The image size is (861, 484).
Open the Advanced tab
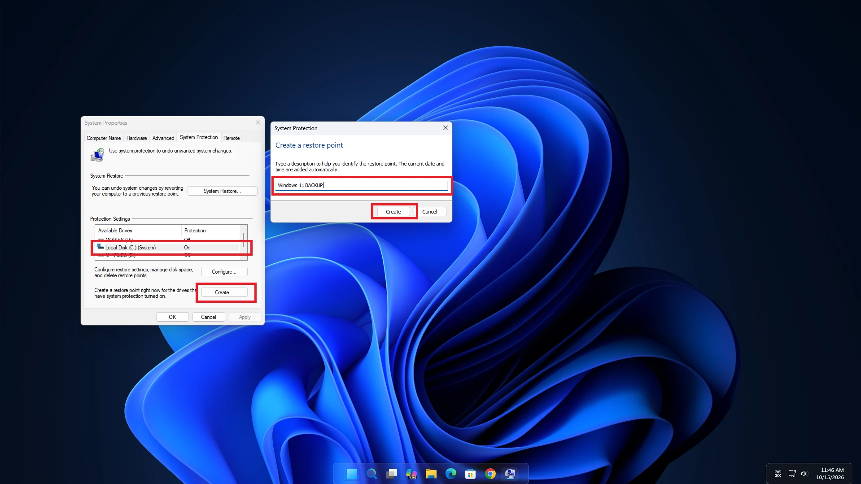point(163,138)
